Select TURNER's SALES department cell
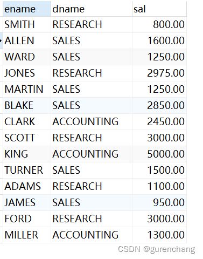Screen dimensions: 203x259 point(92,171)
